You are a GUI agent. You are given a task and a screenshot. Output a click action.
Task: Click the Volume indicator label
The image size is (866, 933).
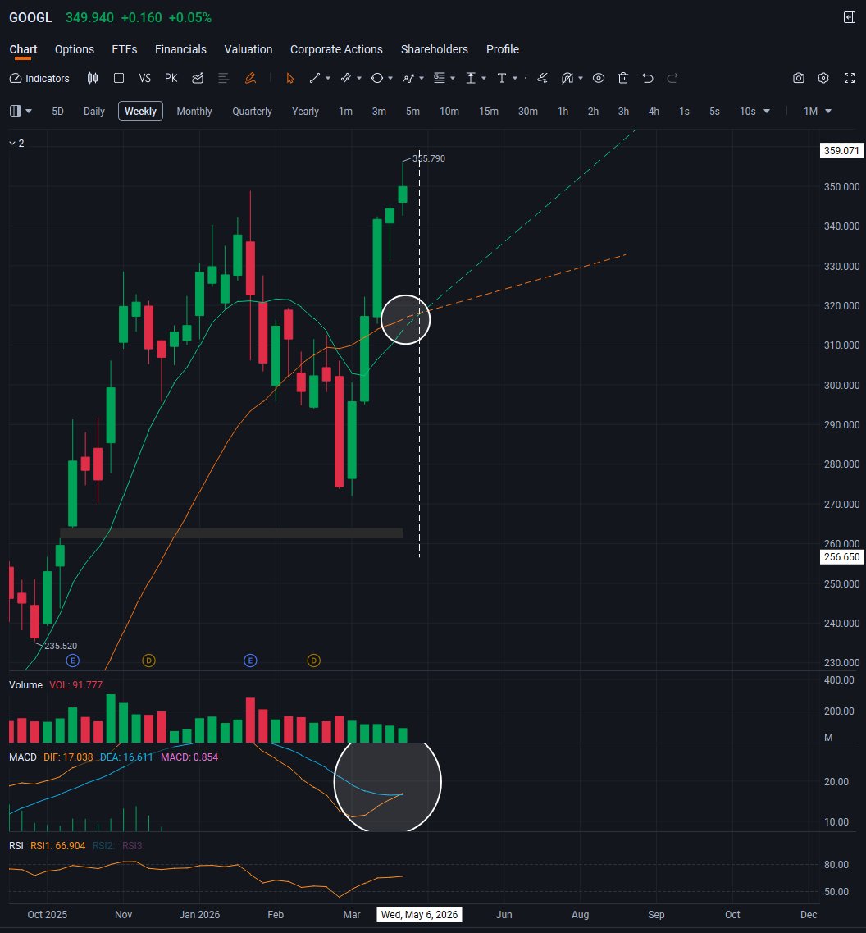pos(25,685)
